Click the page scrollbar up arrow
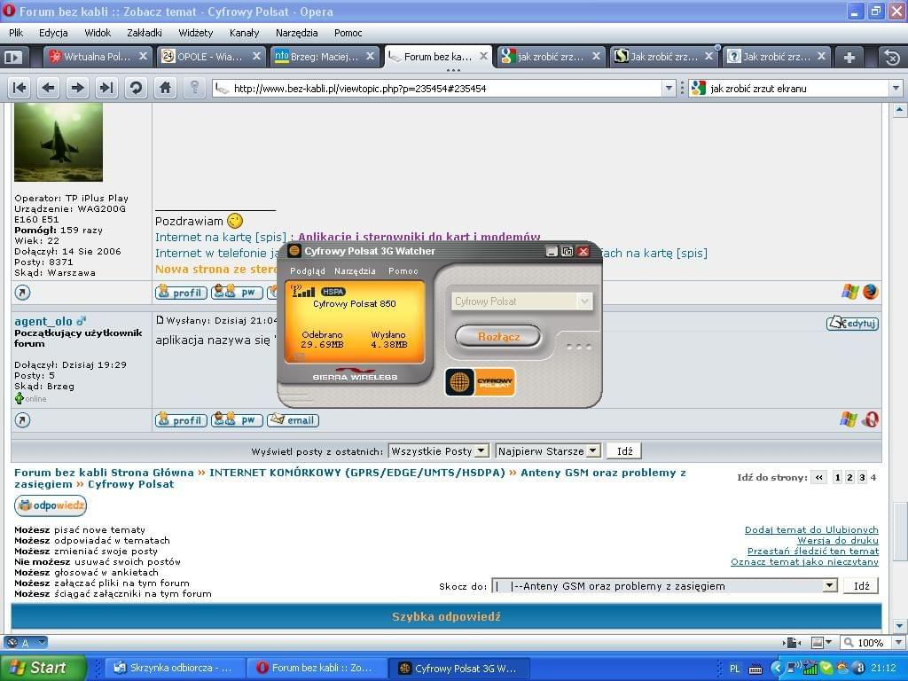This screenshot has width=908, height=681. (x=899, y=109)
